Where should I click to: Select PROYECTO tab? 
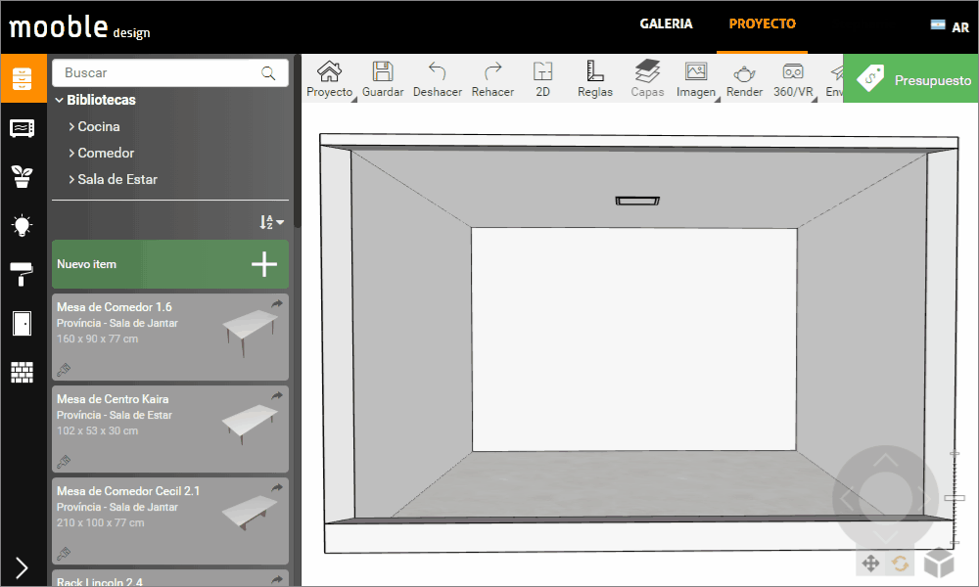click(763, 24)
